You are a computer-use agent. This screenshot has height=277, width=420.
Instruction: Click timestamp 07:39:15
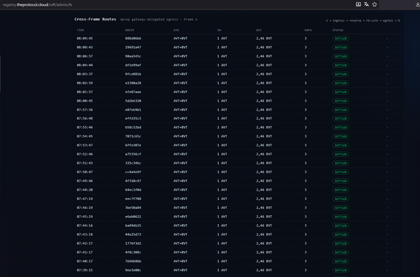(x=85, y=270)
